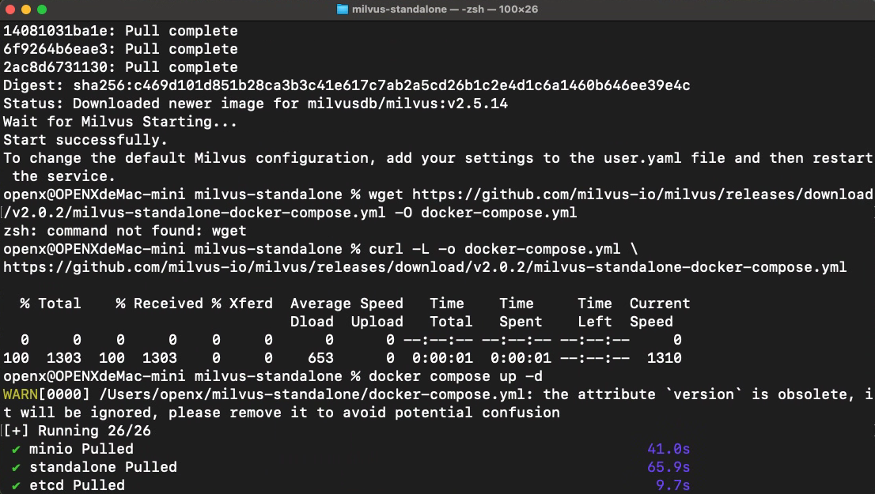This screenshot has width=875, height=494.
Task: Click the 'Average Speed' column header
Action: pyautogui.click(x=347, y=304)
